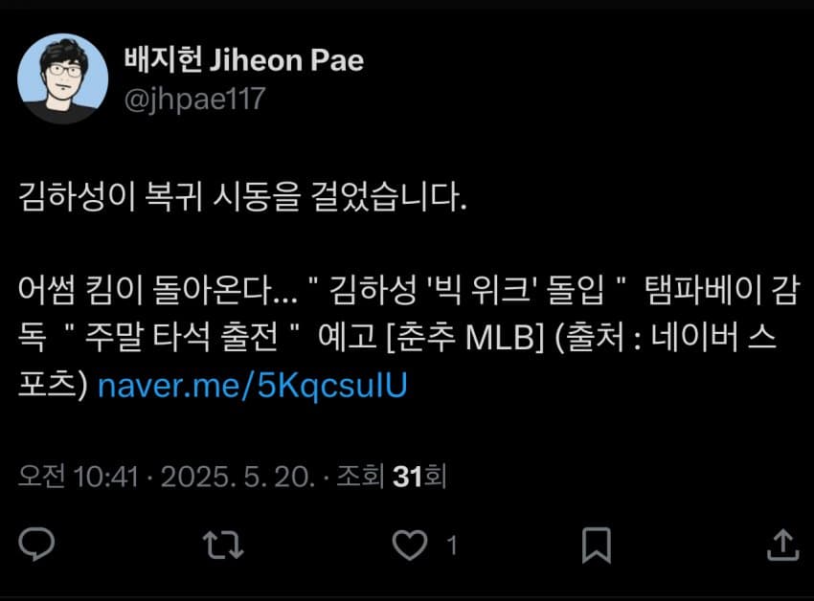
Task: Follow the naver.me/5KqcsuIU link
Action: click(x=252, y=386)
